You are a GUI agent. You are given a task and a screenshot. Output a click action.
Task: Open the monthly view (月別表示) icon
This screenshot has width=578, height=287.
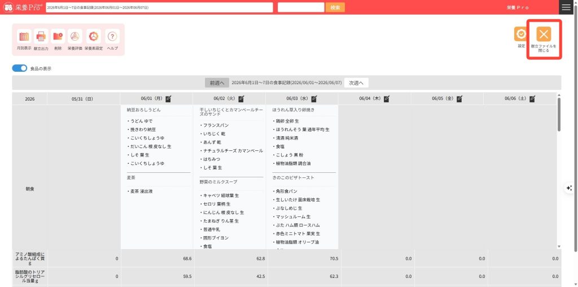[x=24, y=36]
